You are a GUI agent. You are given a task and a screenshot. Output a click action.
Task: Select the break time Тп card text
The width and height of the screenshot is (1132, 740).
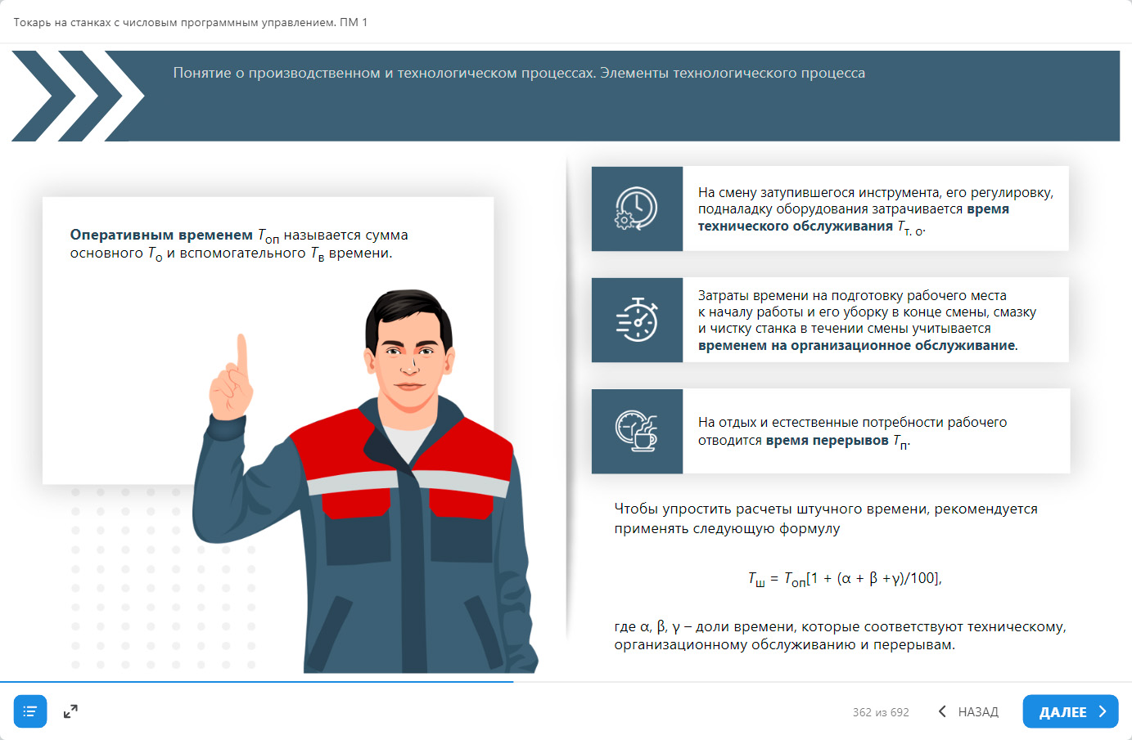point(852,432)
